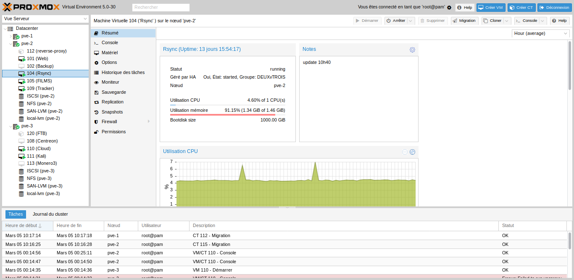Open the Résumé section
Viewport: 574px width, 280px height.
coord(123,33)
